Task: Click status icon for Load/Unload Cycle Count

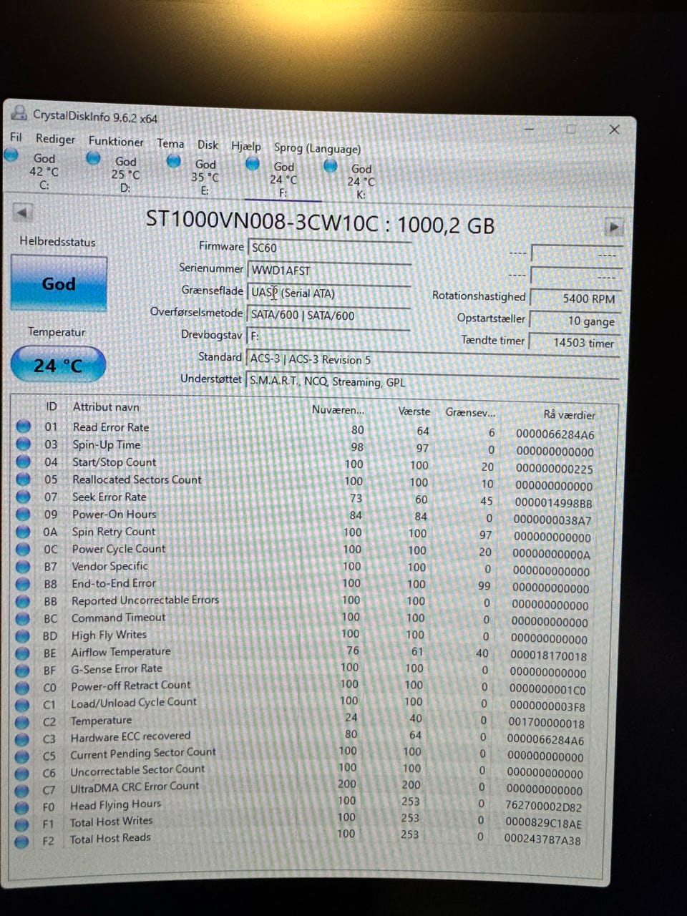Action: tap(23, 704)
